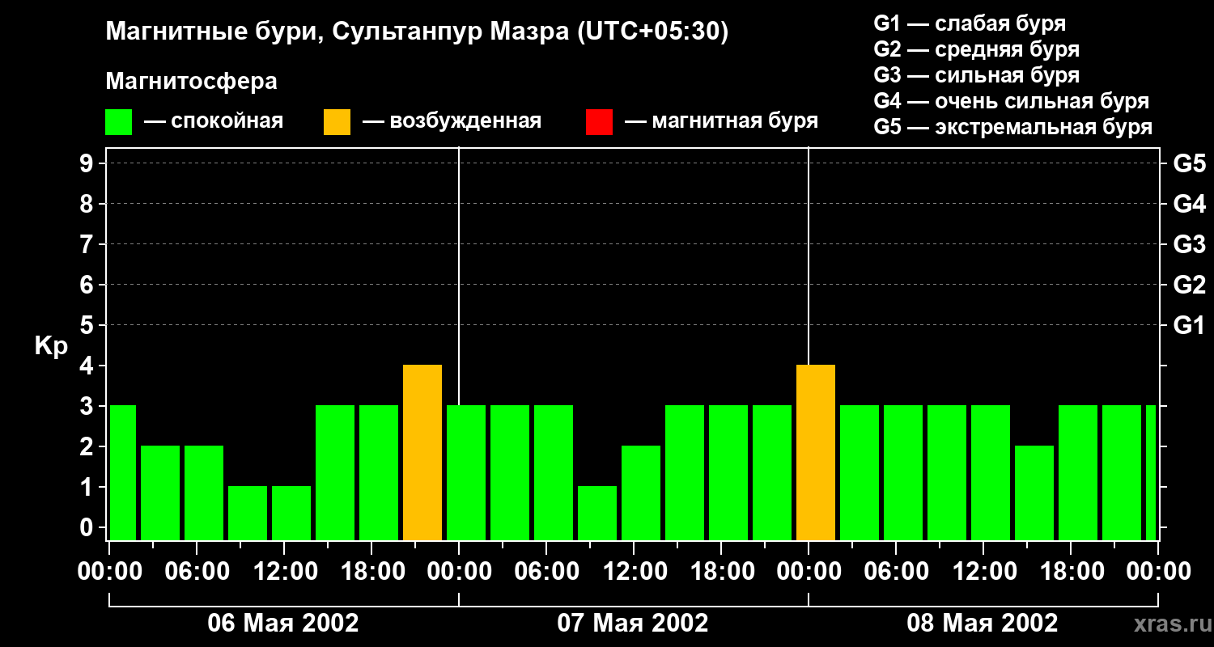Click the 'G1 — слабая буря' legend line
Viewport: 1214px width, 647px height.
pyautogui.click(x=970, y=23)
